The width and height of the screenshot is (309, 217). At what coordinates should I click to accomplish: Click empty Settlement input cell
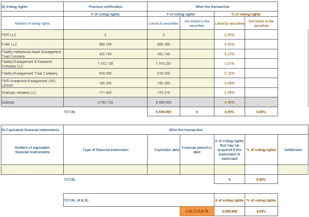(293, 170)
